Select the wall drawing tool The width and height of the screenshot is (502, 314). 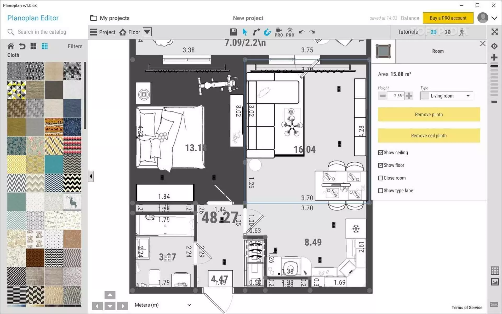256,32
